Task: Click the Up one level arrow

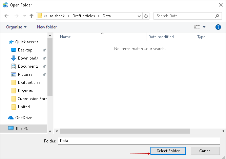Action: [x=32, y=16]
